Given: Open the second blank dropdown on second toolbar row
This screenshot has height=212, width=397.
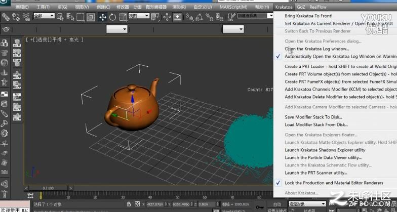Looking at the screenshot, I should point(233,29).
